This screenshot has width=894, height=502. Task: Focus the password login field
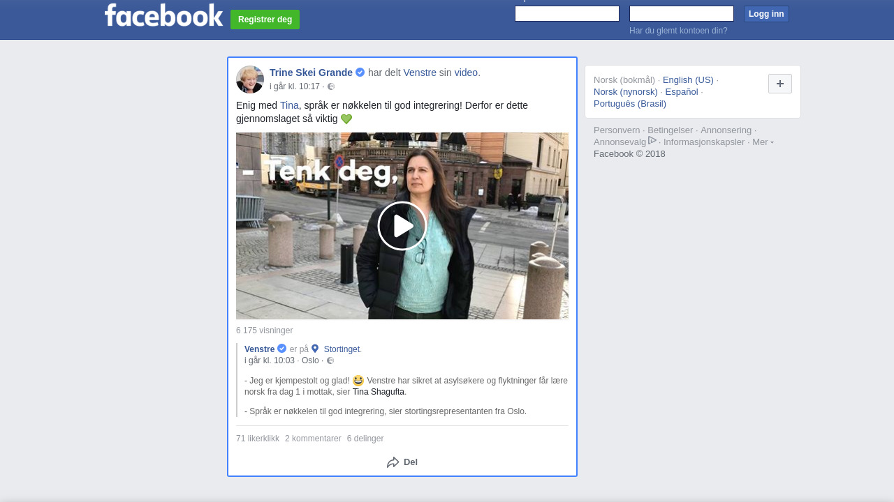[x=682, y=14]
